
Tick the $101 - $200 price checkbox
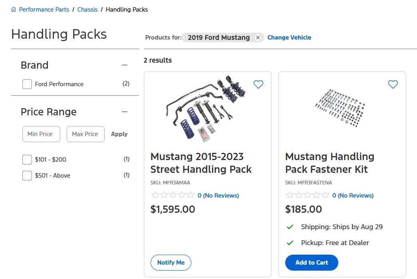click(27, 160)
